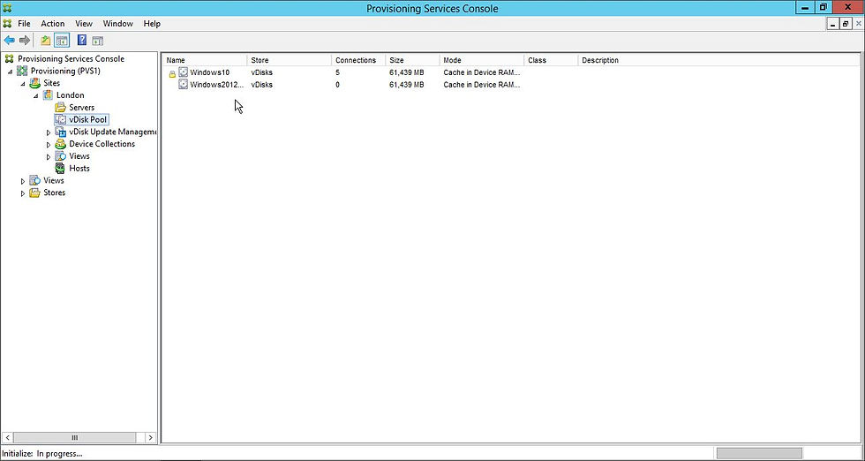Select the Device Collections icon

60,144
